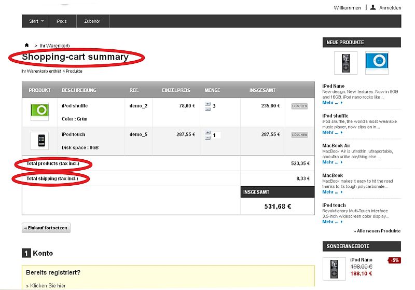Click MacBook Air title in sidebar

(336, 146)
